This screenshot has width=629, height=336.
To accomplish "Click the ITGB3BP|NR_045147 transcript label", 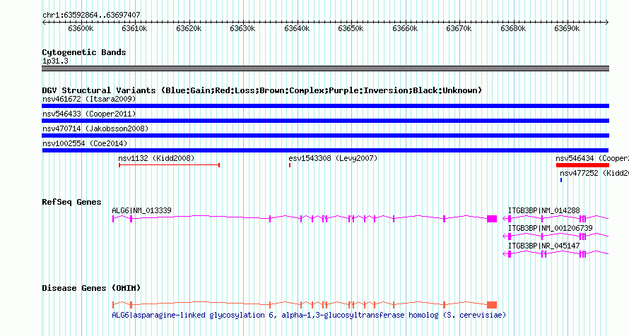I will (x=543, y=246).
